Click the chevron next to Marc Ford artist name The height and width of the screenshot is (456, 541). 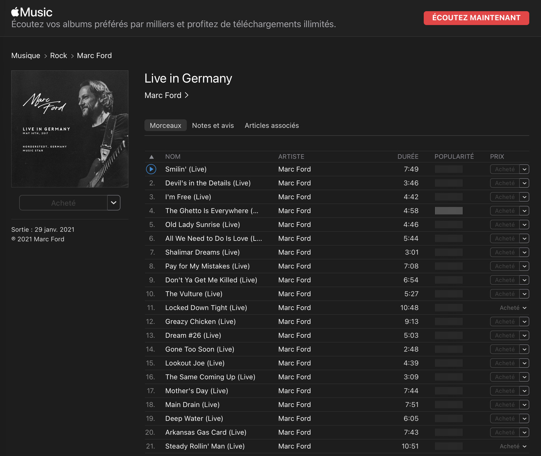tap(187, 95)
